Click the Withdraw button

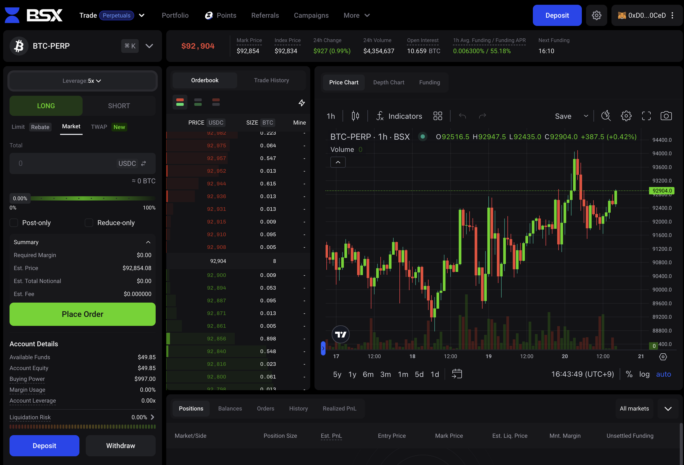click(x=120, y=445)
